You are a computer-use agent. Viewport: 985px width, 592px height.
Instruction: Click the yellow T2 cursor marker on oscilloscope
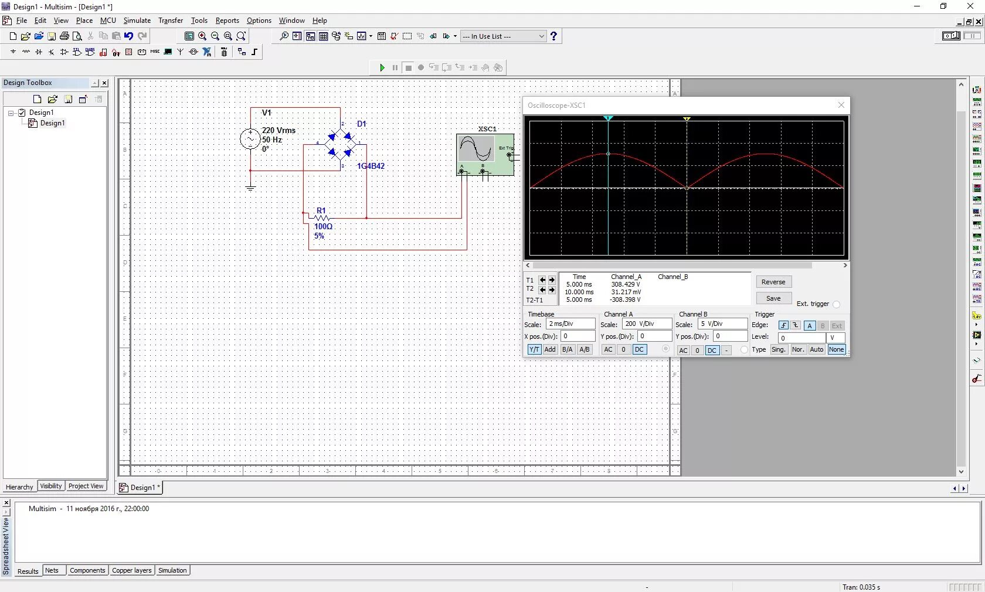(x=687, y=119)
